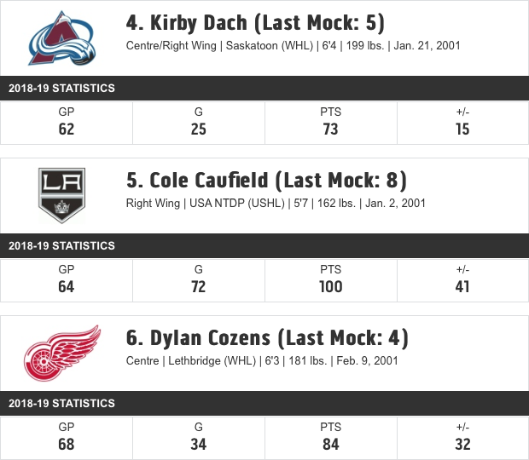
Task: Select the Cole Caufield heading
Action: point(266,181)
